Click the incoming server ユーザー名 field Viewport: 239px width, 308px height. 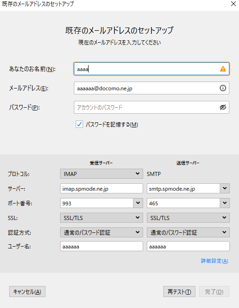101,246
